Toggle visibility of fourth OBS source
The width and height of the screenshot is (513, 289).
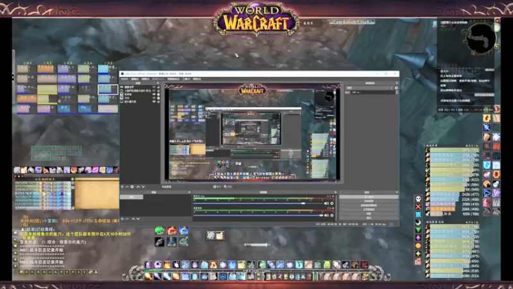coord(154,98)
